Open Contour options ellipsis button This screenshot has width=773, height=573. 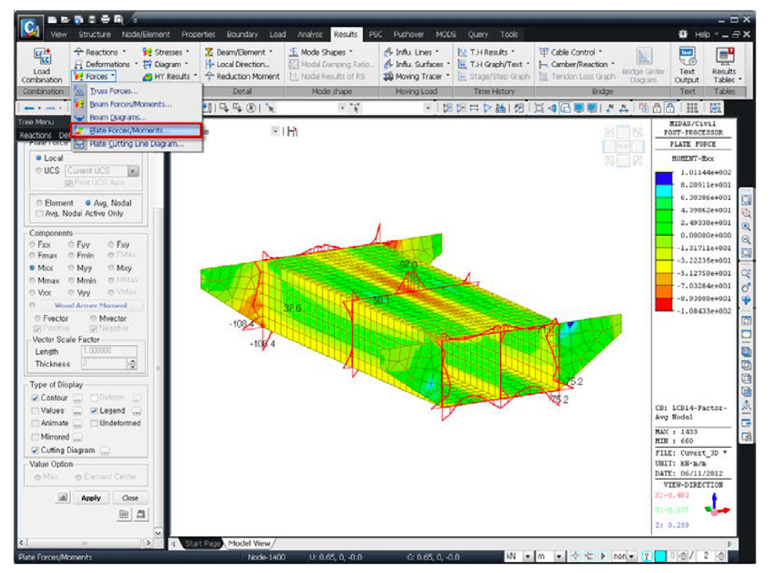pyautogui.click(x=77, y=398)
